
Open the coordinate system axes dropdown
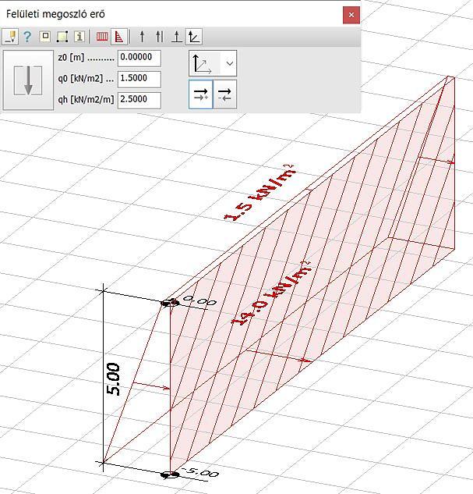click(x=213, y=63)
